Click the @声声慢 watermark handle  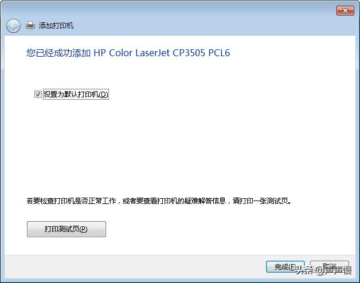tap(333, 270)
